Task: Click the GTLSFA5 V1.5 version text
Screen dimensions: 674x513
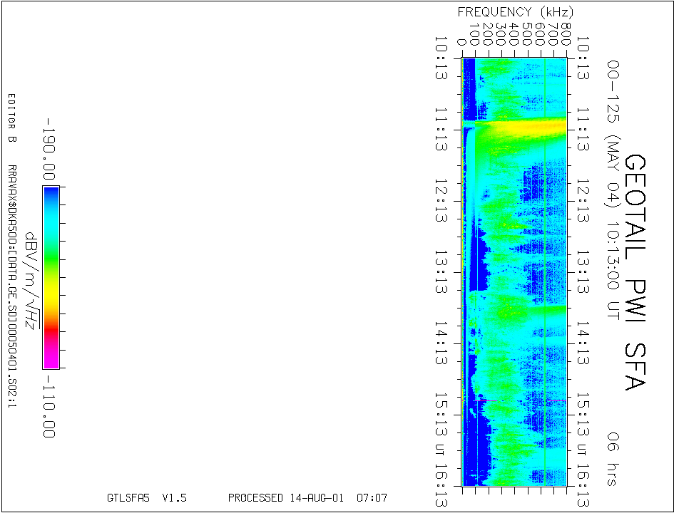Action: [x=146, y=498]
